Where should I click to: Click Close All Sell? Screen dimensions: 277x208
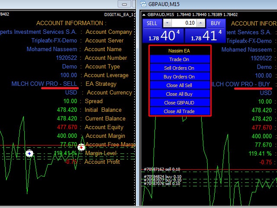(x=180, y=85)
